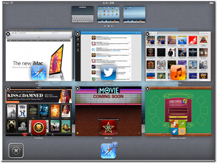
Task: Tap the Safari app icon on the Safari card
Action: point(39,73)
